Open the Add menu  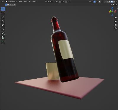30,1
